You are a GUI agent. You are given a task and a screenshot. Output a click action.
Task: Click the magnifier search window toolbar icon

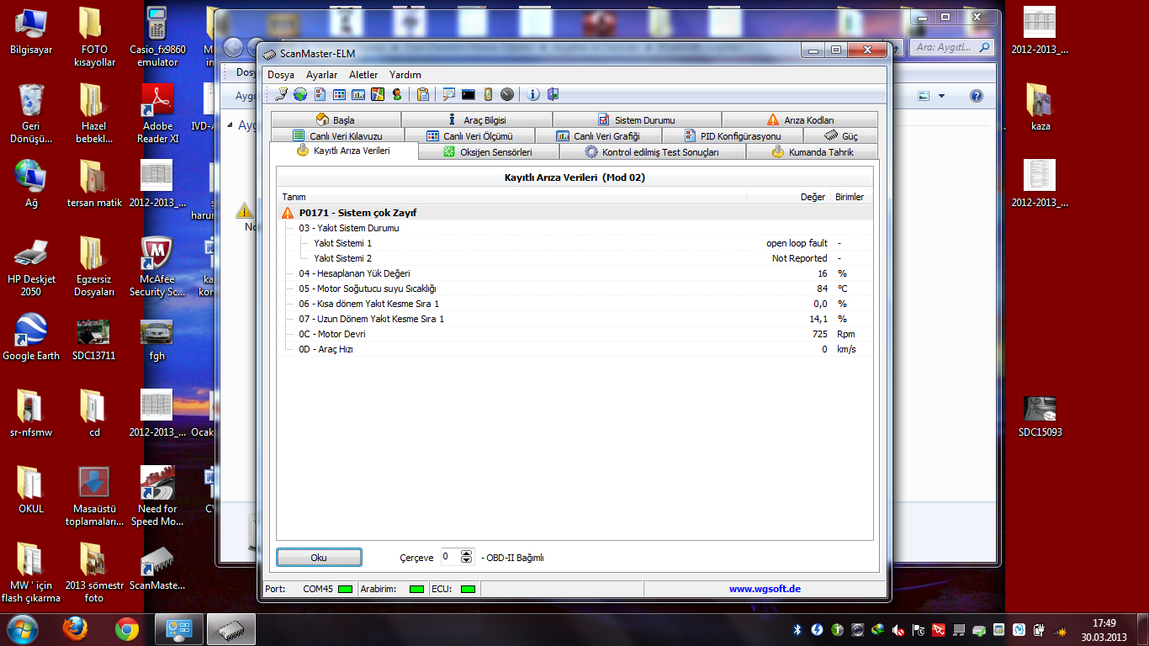tap(449, 94)
